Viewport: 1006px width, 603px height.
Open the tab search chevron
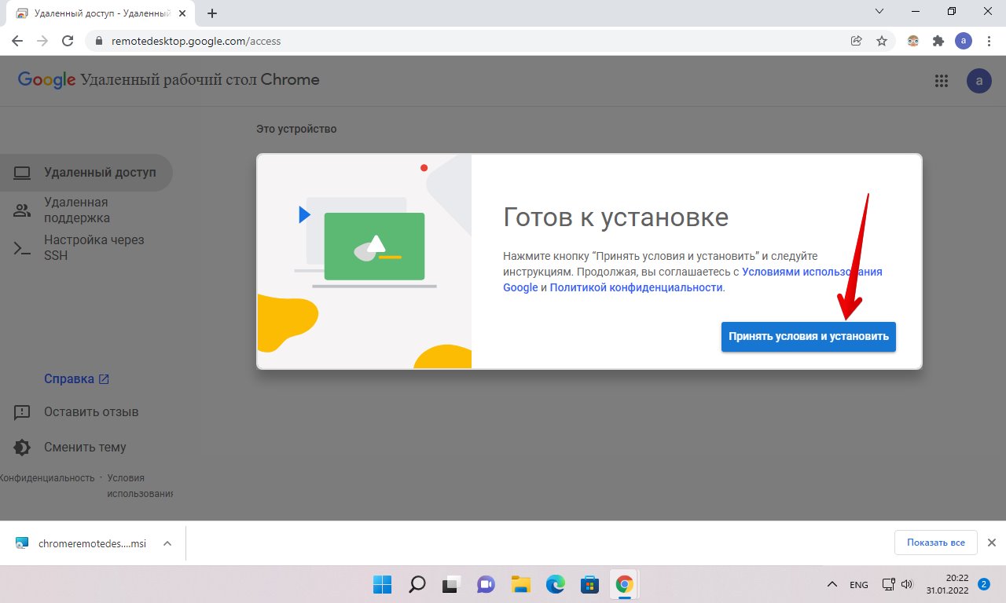pos(879,12)
